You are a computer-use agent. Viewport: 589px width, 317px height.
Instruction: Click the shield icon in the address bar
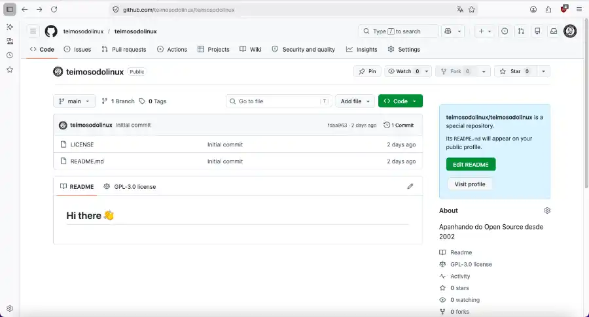[x=116, y=9]
